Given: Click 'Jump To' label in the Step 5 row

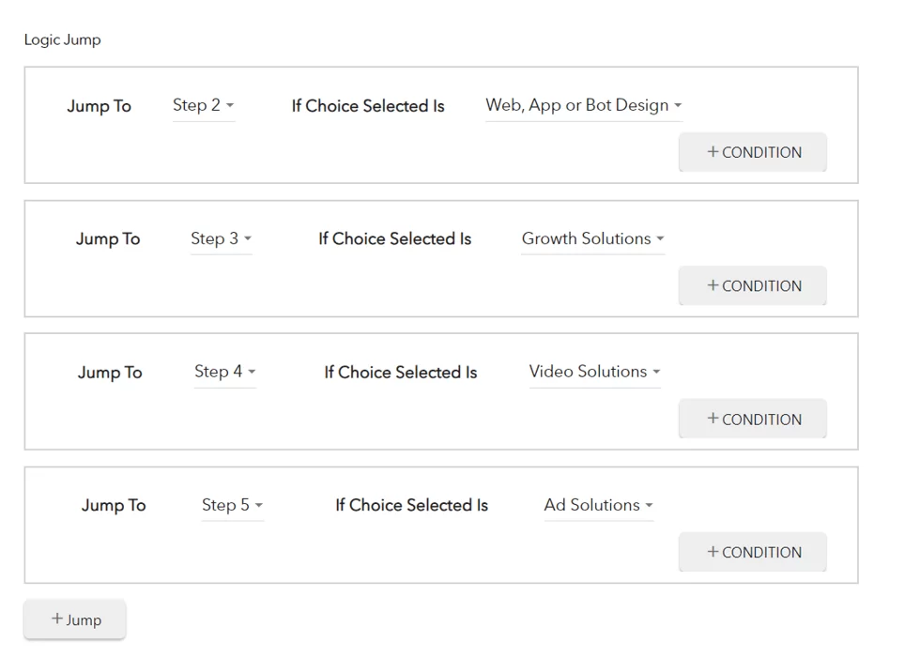Looking at the screenshot, I should [114, 506].
